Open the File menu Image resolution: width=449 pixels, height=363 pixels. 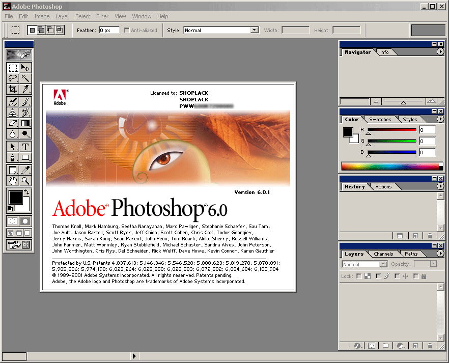9,16
